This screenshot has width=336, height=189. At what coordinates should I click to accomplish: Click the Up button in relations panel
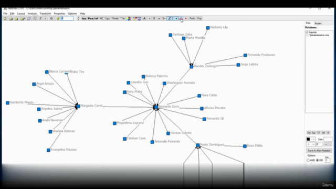click(x=314, y=133)
